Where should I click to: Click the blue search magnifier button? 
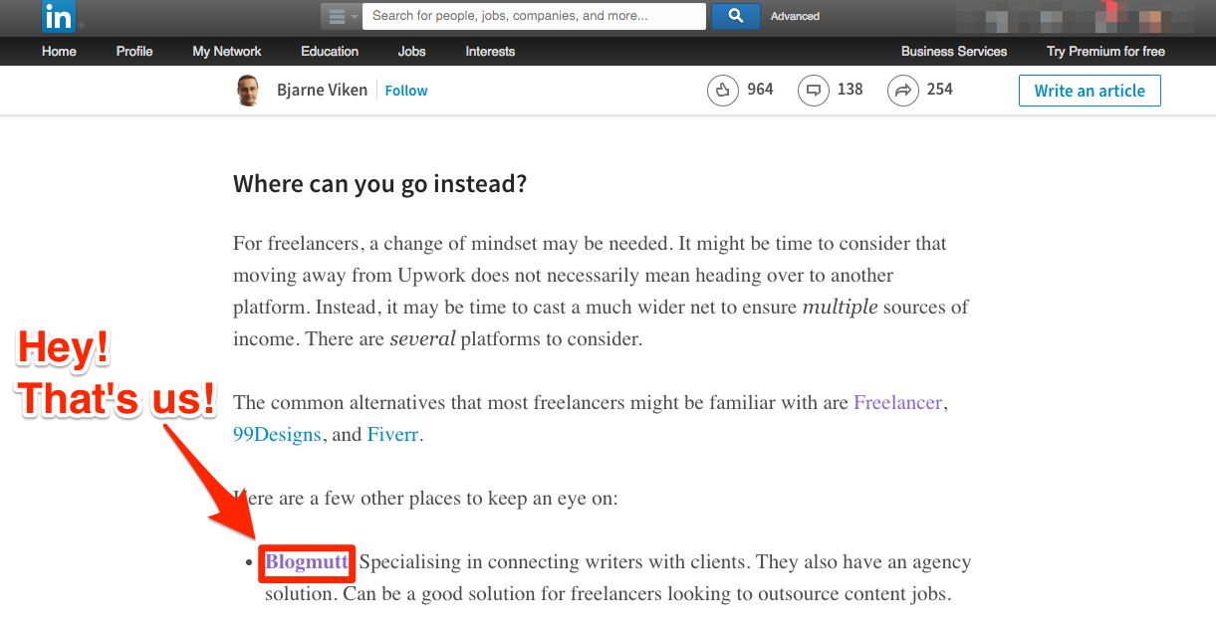point(736,16)
